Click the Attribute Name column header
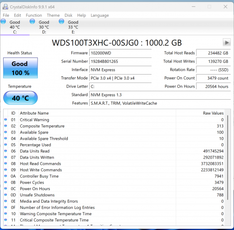This screenshot has height=230, width=234. tap(97, 113)
